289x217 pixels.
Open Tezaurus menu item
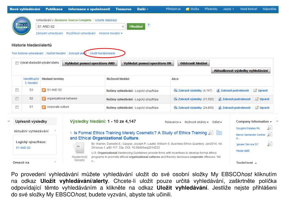tap(124, 9)
